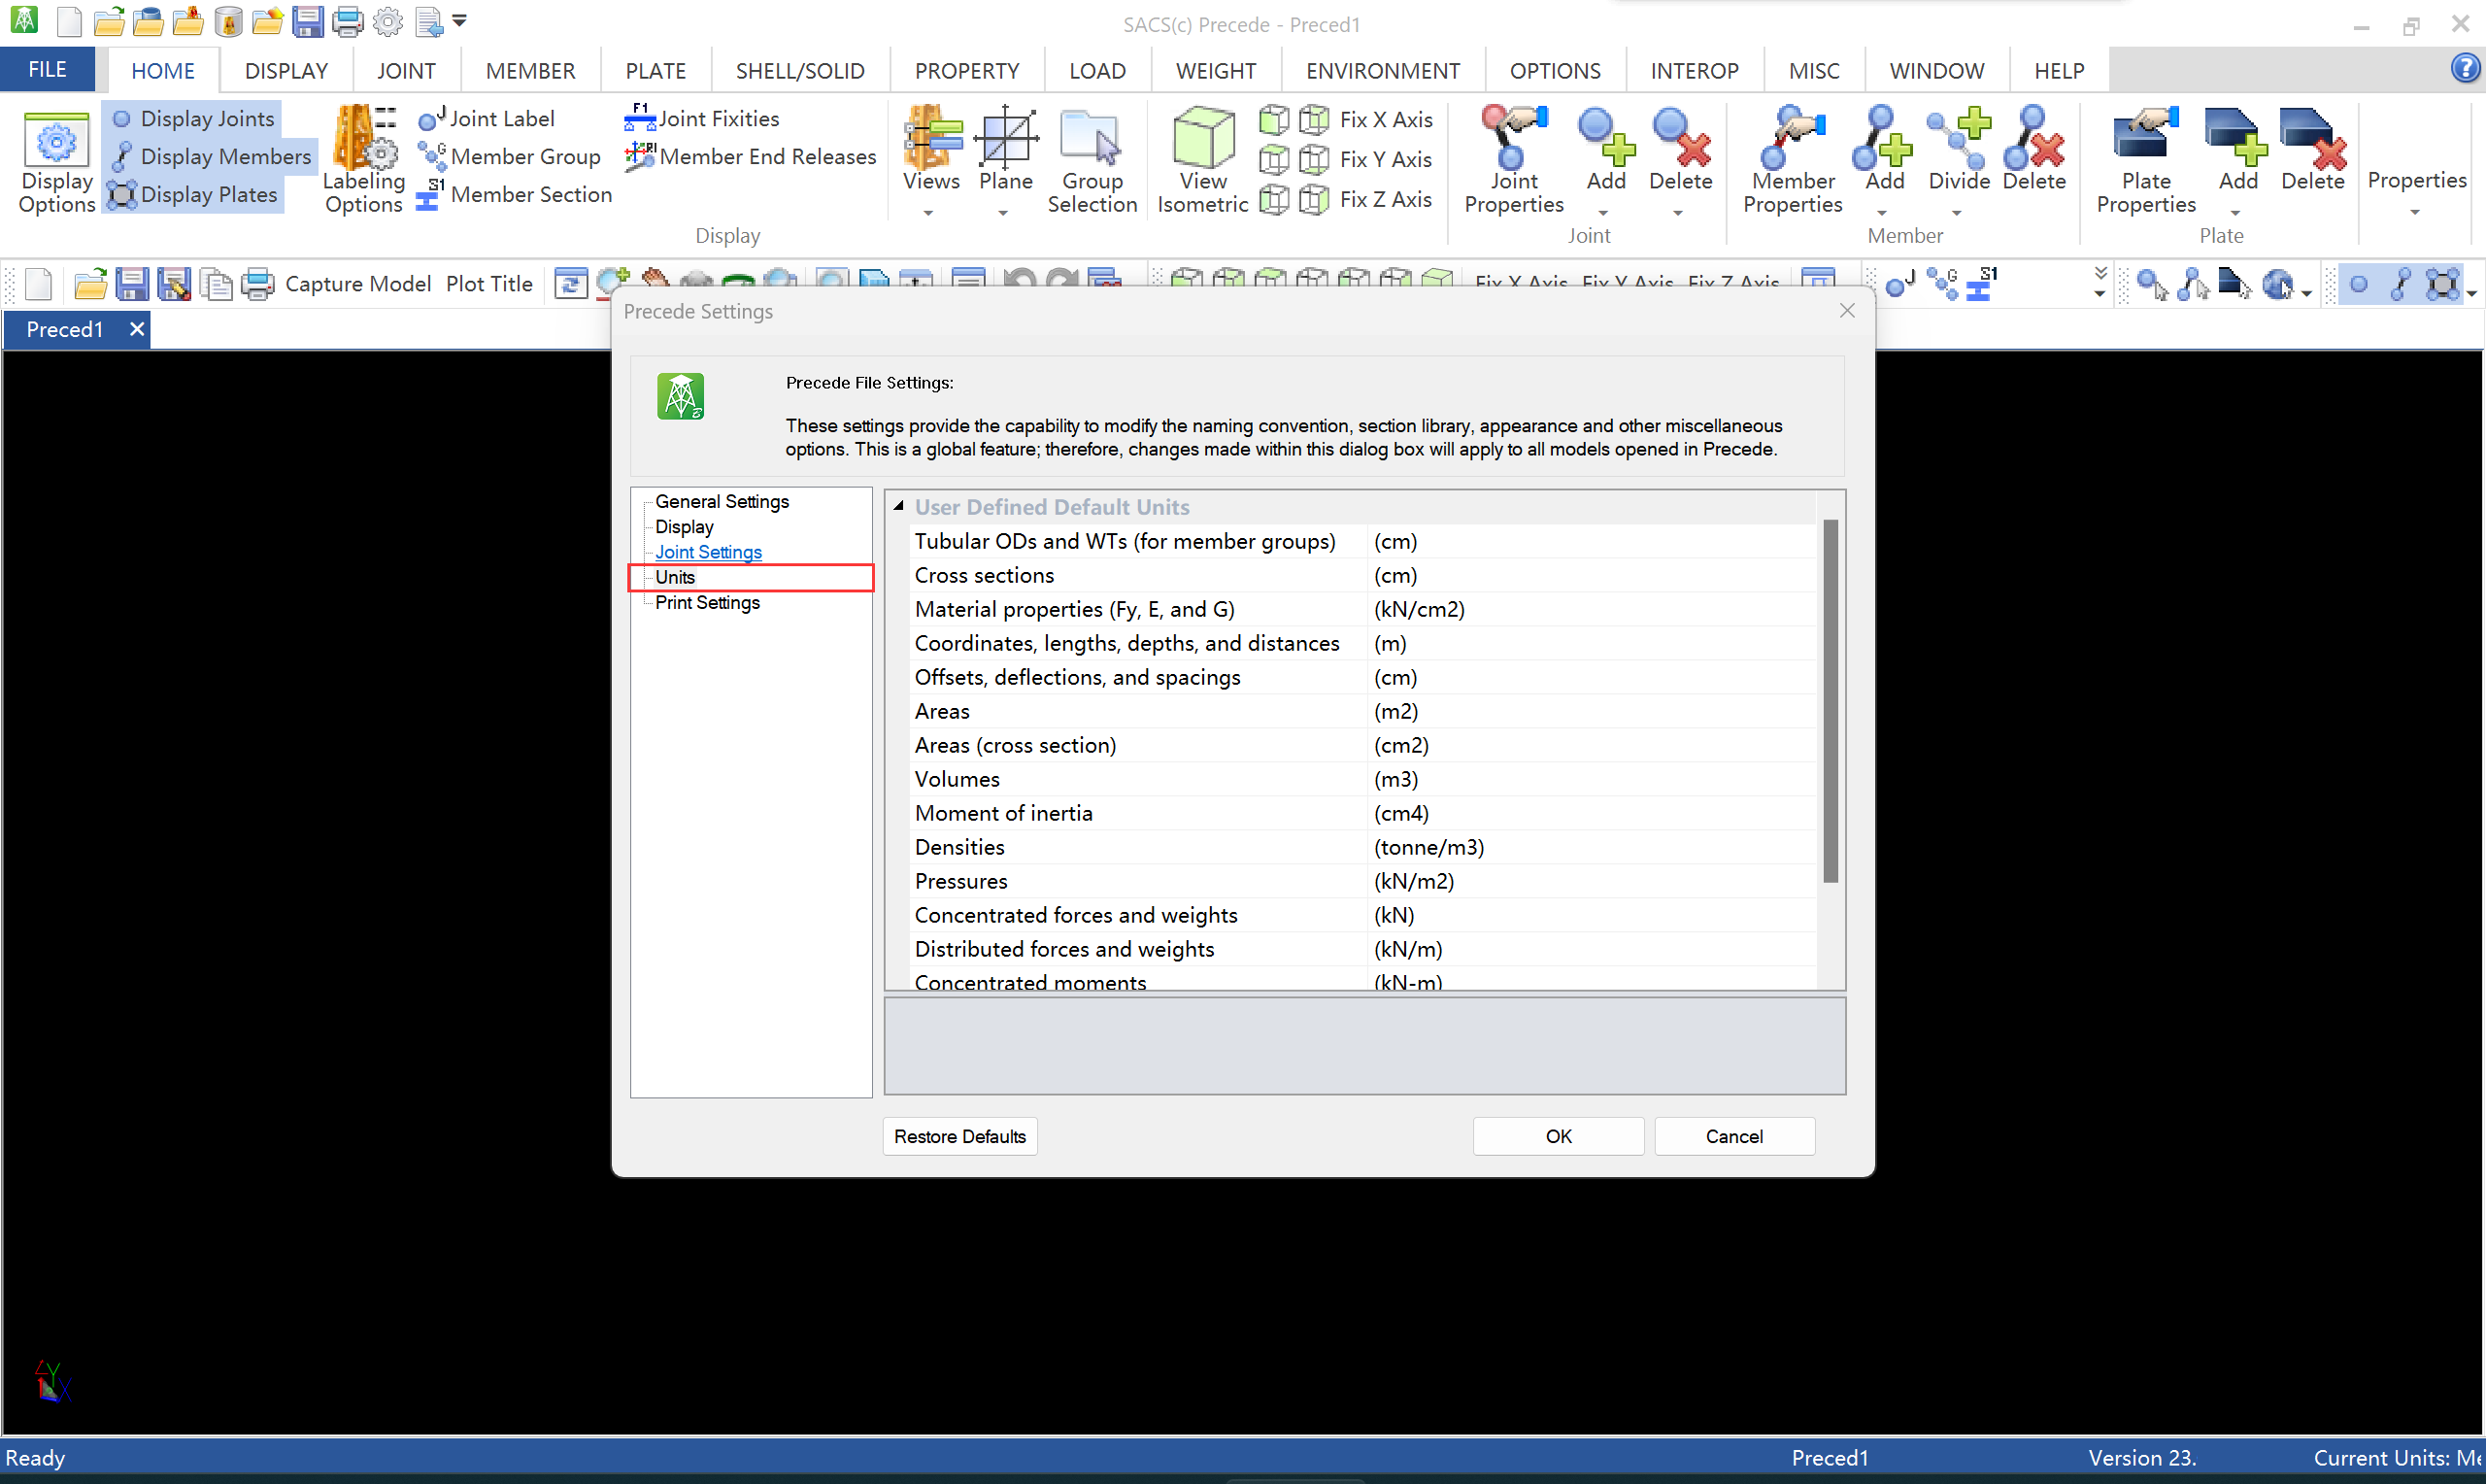Image resolution: width=2486 pixels, height=1484 pixels.
Task: Collapse User Defined Default Units section
Action: coord(898,507)
